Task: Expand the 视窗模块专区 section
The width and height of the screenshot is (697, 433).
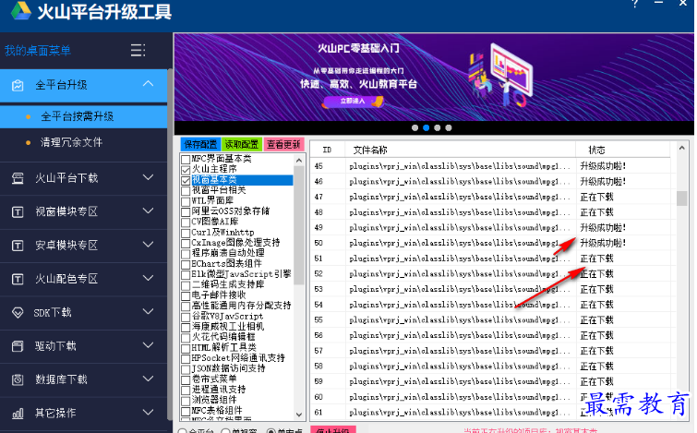Action: (148, 211)
